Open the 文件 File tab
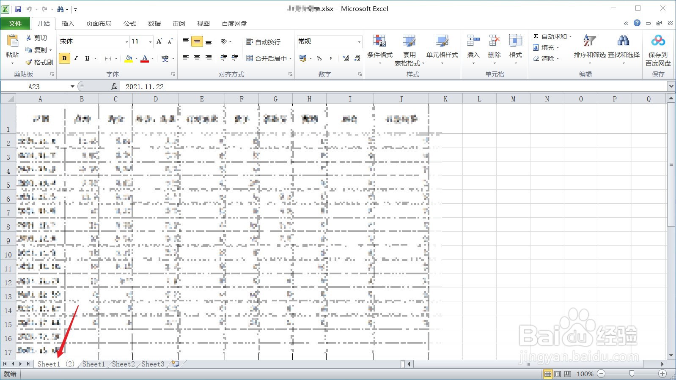 pyautogui.click(x=15, y=23)
